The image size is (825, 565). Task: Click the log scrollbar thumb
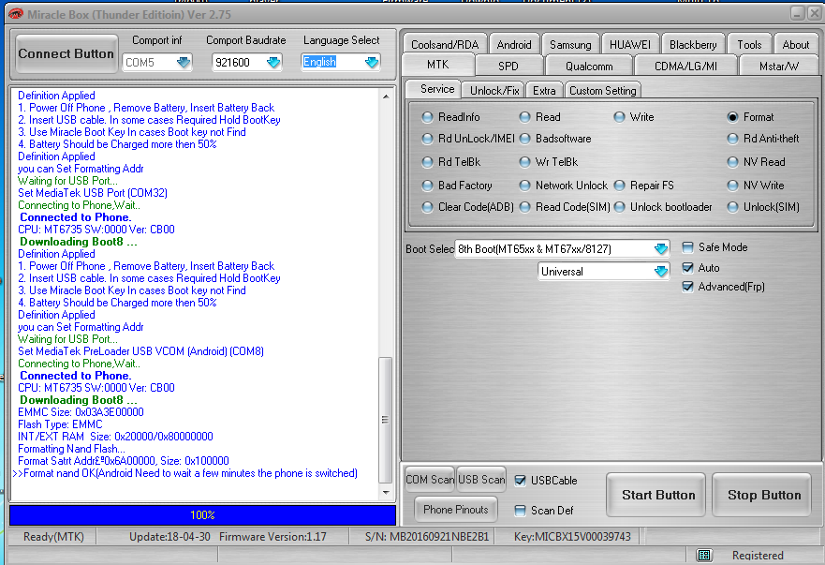coord(385,420)
